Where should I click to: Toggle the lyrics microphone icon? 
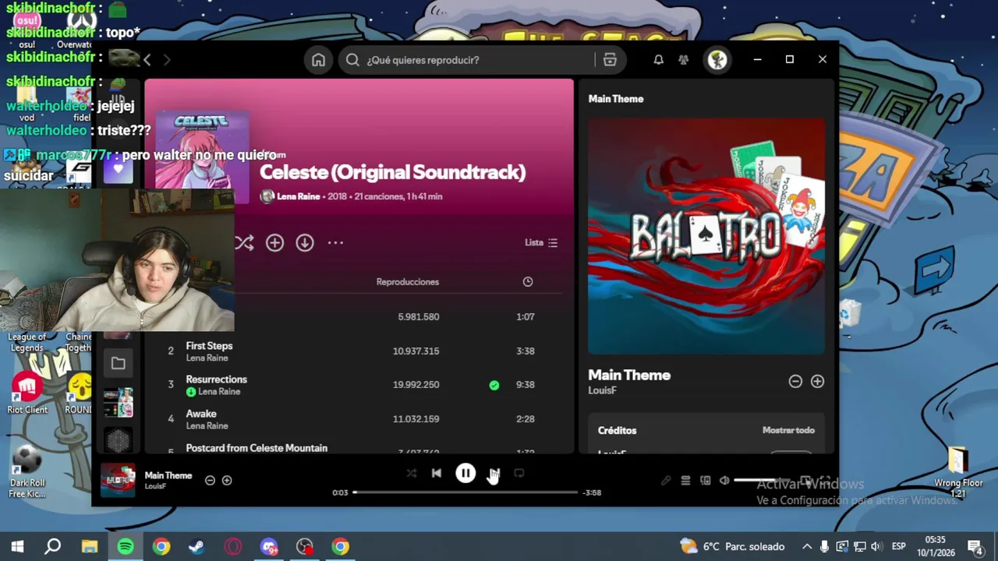tap(666, 481)
